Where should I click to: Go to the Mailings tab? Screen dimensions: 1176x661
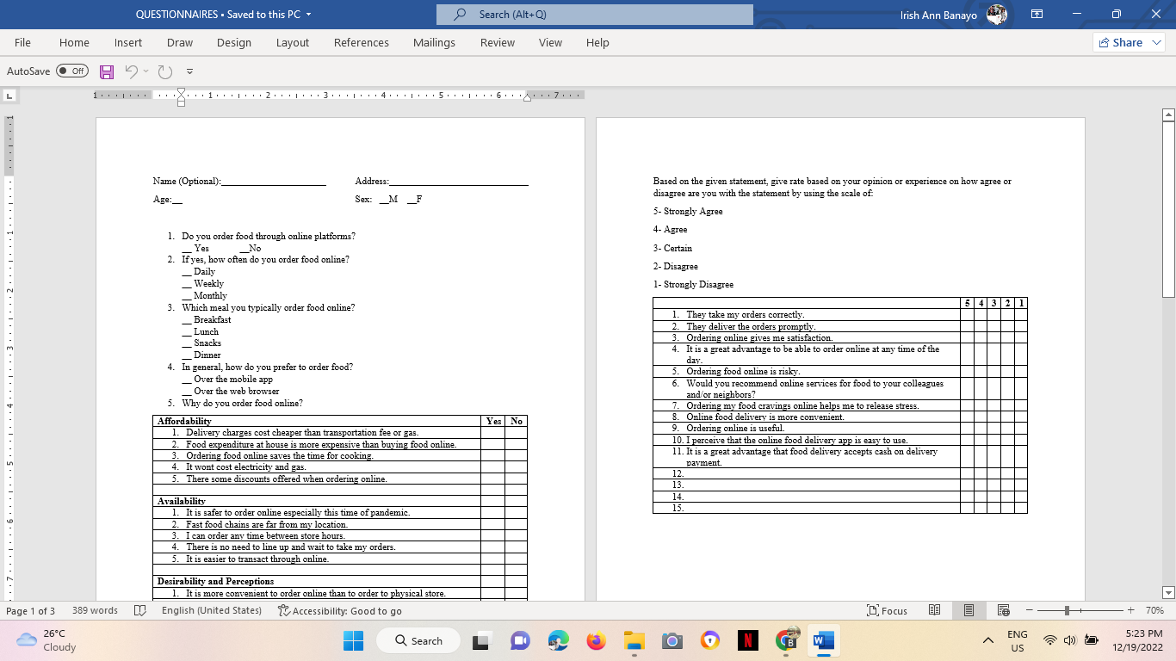tap(434, 42)
